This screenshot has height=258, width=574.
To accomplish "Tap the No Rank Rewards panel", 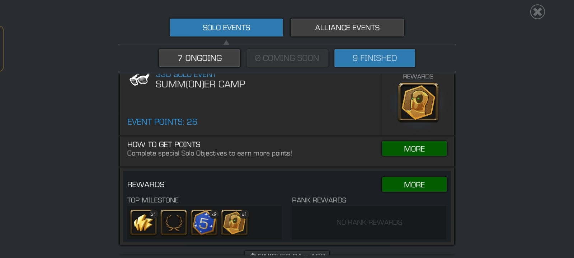I will (x=369, y=223).
